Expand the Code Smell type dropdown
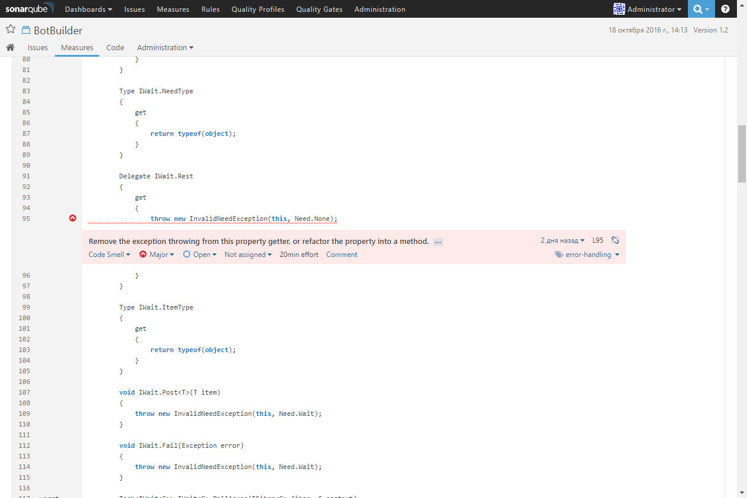The image size is (747, 498). 109,254
